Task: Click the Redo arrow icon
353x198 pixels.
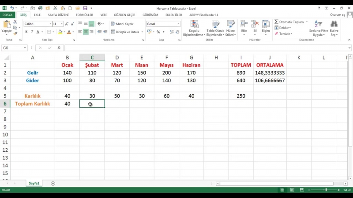Action: [22, 8]
